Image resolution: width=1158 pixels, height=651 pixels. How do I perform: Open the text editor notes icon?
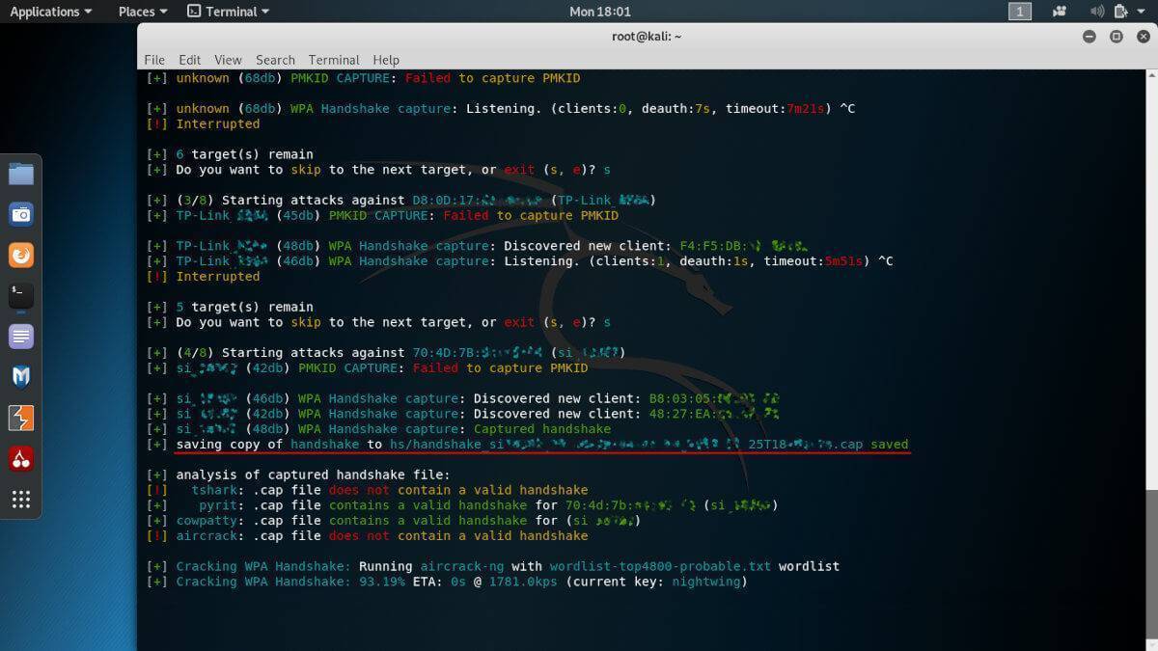[21, 337]
